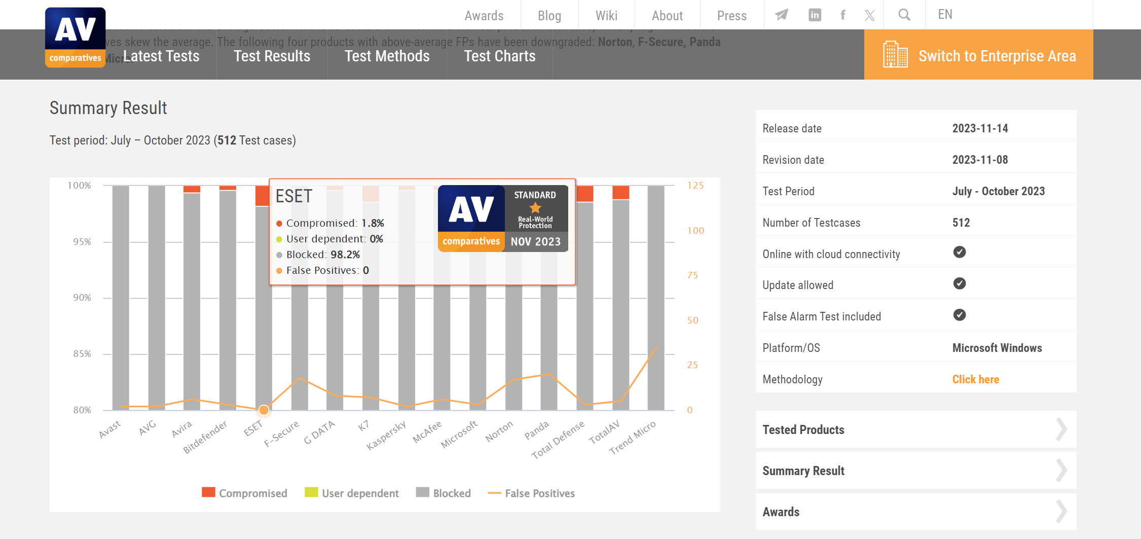Click the Trend Micro bar in chart
The width and height of the screenshot is (1141, 539).
pyautogui.click(x=656, y=298)
